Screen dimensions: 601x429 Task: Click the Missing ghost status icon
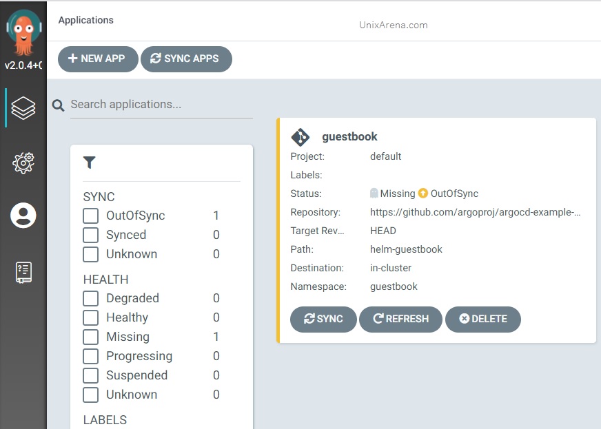point(374,193)
